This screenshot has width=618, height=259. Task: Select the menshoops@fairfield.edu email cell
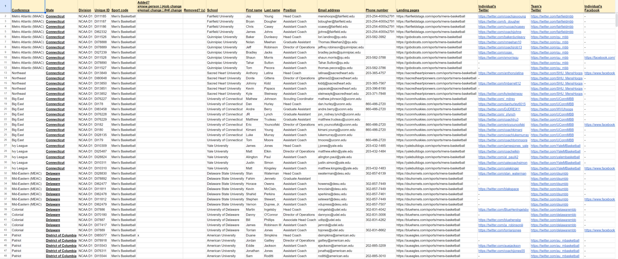point(341,16)
